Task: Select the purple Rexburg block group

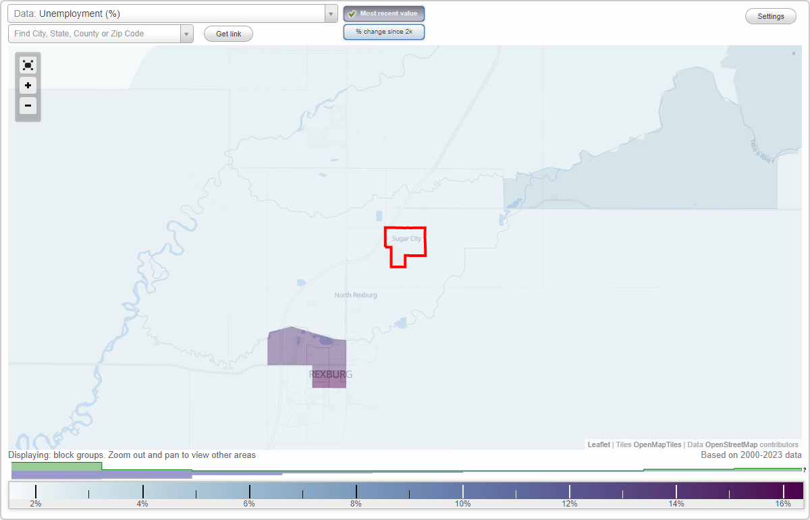Action: click(x=290, y=344)
